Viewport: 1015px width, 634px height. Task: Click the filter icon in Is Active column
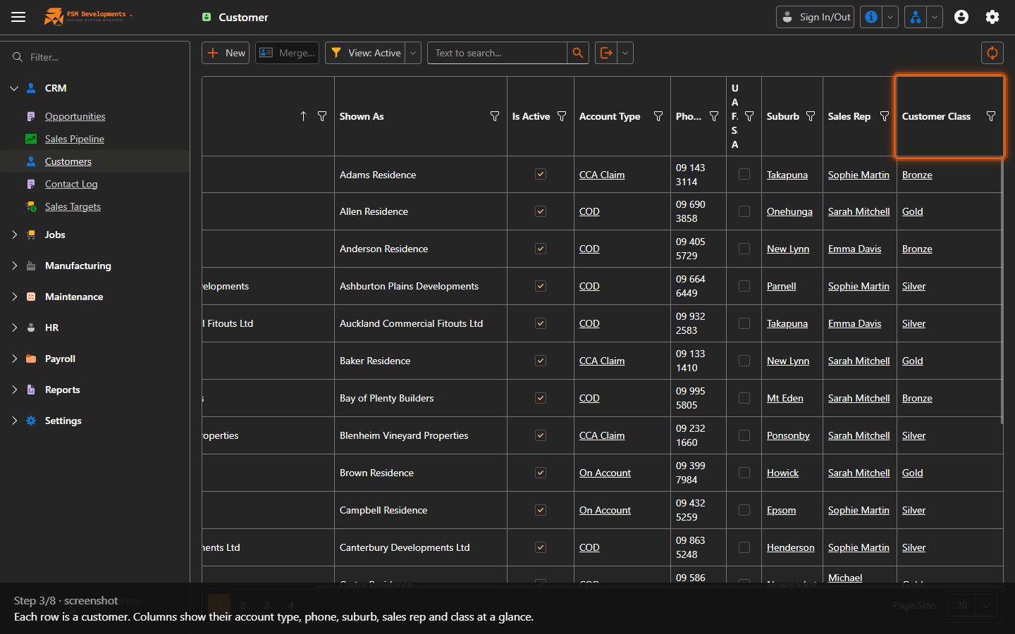[x=562, y=116]
